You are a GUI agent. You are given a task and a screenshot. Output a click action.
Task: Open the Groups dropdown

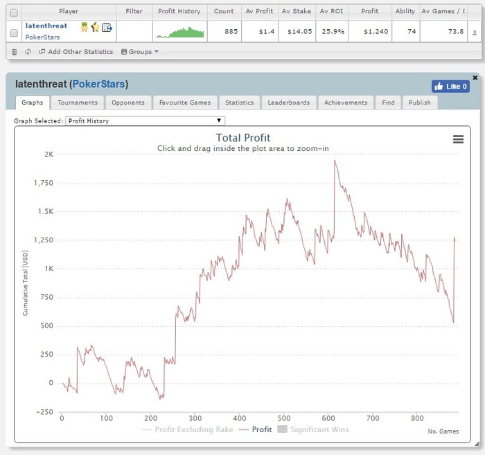140,52
